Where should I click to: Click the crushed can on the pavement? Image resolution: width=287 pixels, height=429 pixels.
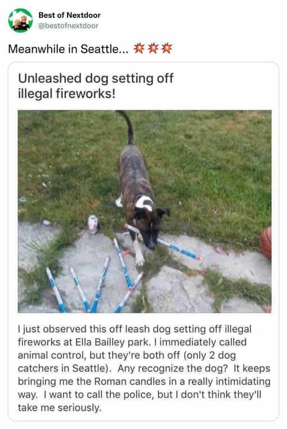pos(93,224)
